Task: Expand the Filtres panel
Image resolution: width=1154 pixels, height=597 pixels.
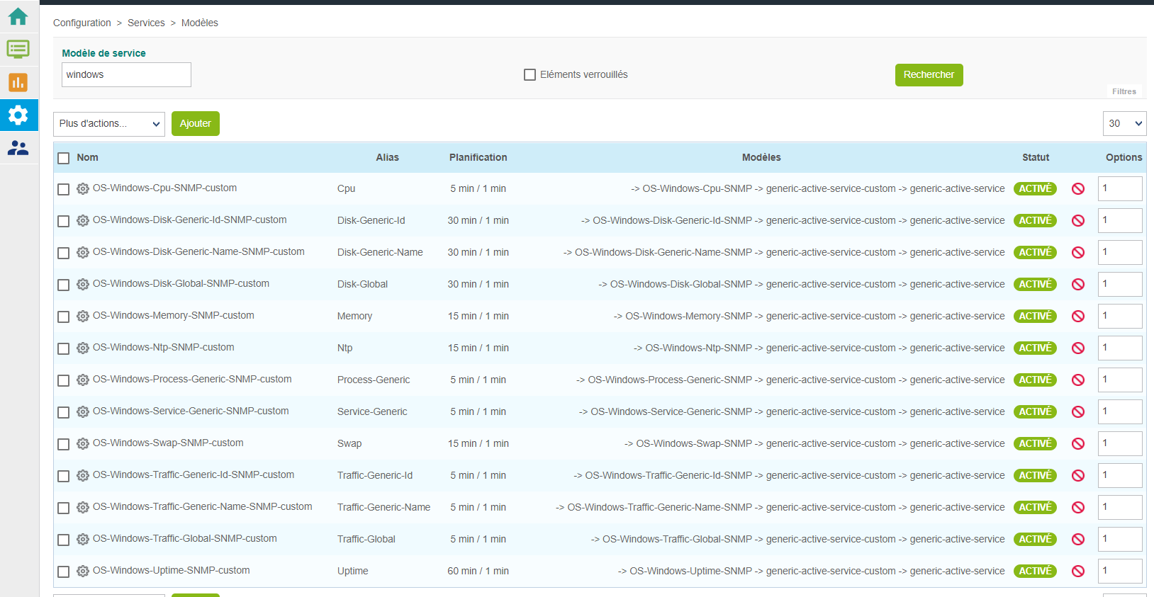Action: pyautogui.click(x=1124, y=91)
